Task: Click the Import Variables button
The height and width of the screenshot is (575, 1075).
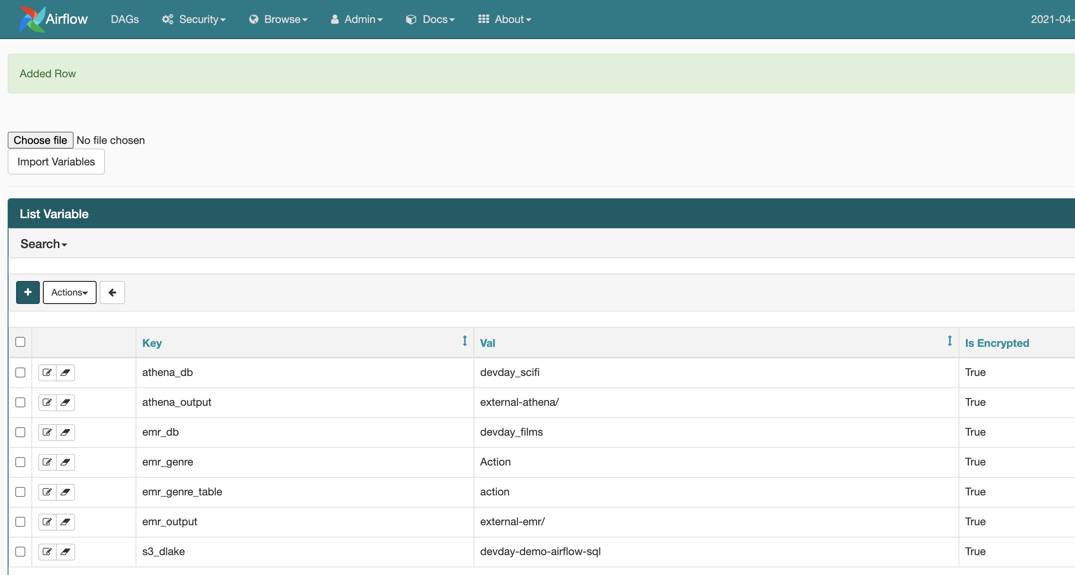Action: [x=56, y=162]
